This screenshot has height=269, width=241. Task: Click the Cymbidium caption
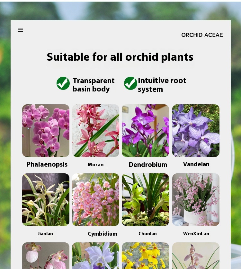[x=103, y=234]
